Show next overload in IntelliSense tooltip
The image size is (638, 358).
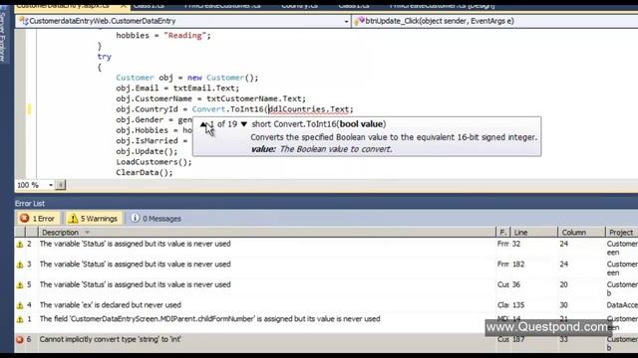tap(243, 124)
